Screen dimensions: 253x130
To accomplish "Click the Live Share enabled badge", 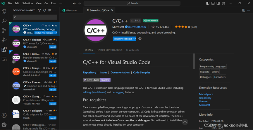I will [x=97, y=80].
